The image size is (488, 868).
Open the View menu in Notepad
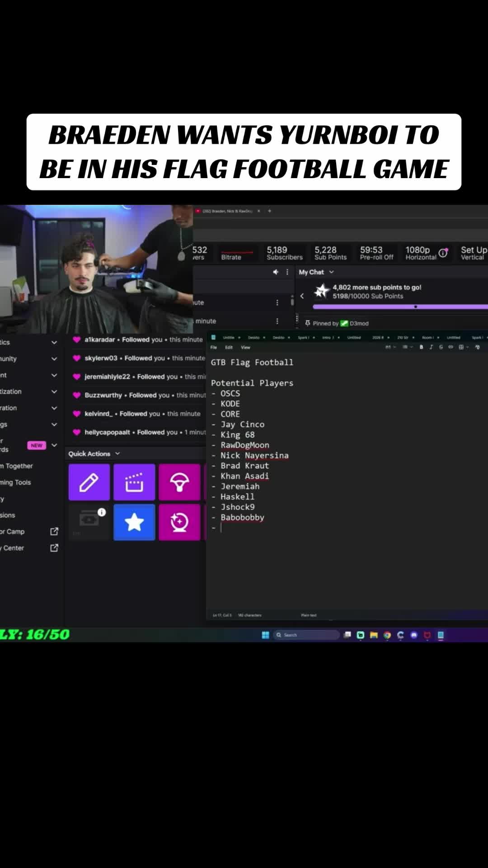[245, 347]
